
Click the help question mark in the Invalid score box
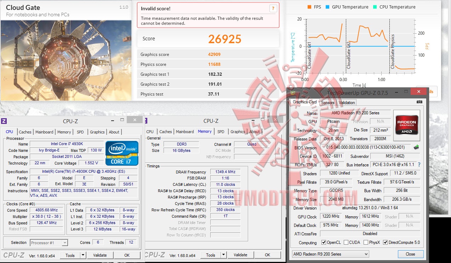(x=273, y=8)
